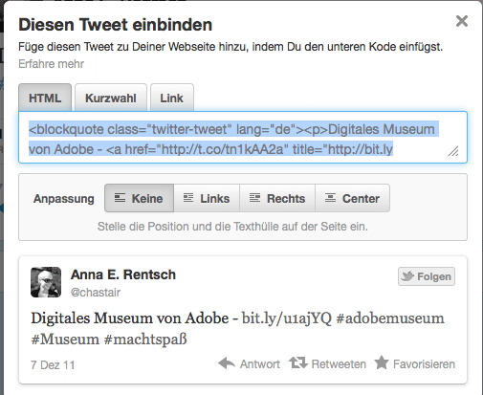Click the Links alignment icon

(188, 198)
